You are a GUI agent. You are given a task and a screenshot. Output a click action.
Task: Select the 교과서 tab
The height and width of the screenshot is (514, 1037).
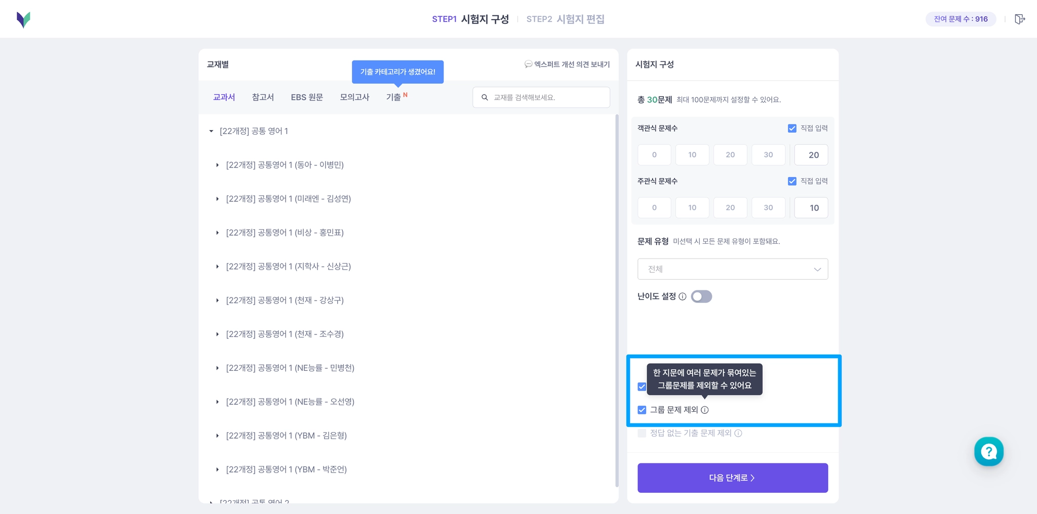(224, 97)
